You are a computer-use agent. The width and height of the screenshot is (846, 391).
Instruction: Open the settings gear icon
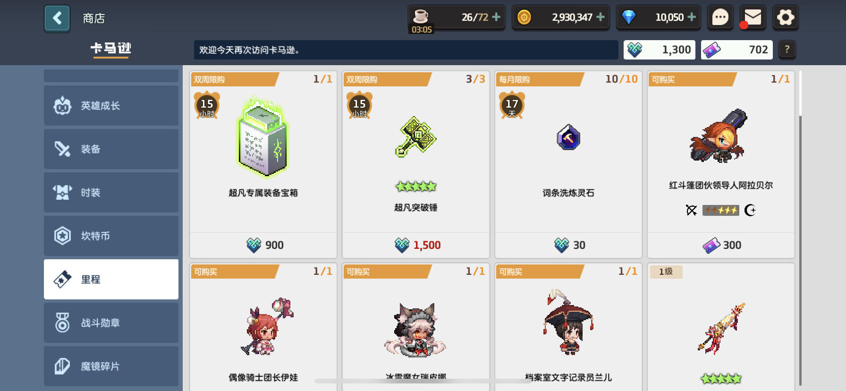pos(786,17)
